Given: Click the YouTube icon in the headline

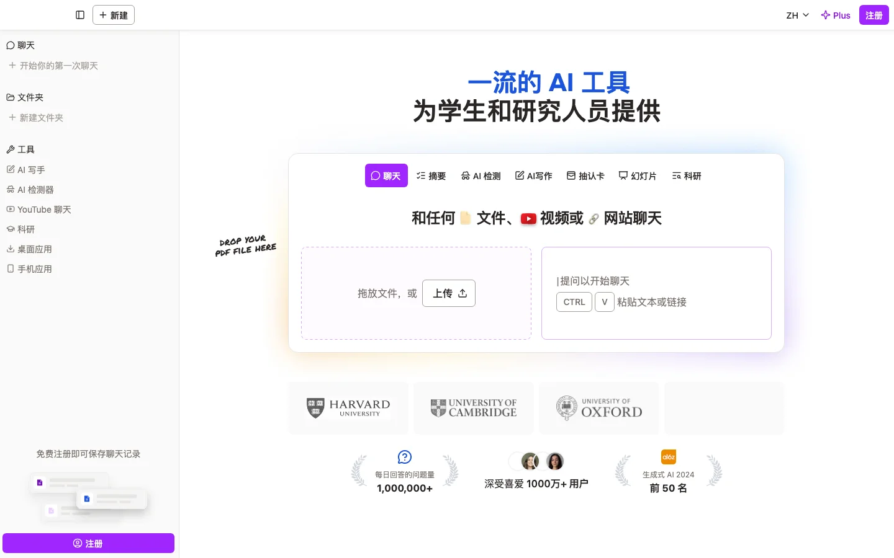Looking at the screenshot, I should (528, 219).
